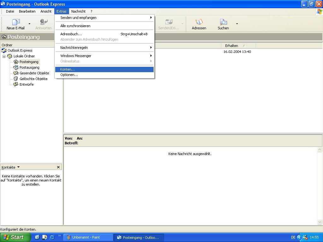This screenshot has width=323, height=242.
Task: Click the Posteingang header folder icon
Action: [4, 37]
